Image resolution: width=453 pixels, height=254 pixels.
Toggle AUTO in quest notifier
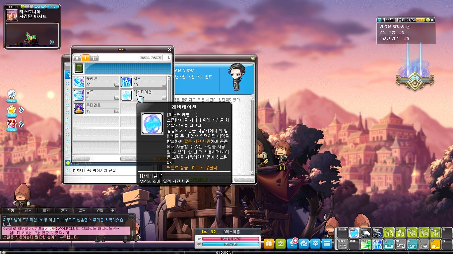pyautogui.click(x=420, y=20)
